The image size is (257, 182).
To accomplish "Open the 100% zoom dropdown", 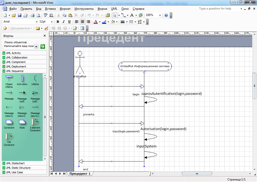I will click(160, 15).
